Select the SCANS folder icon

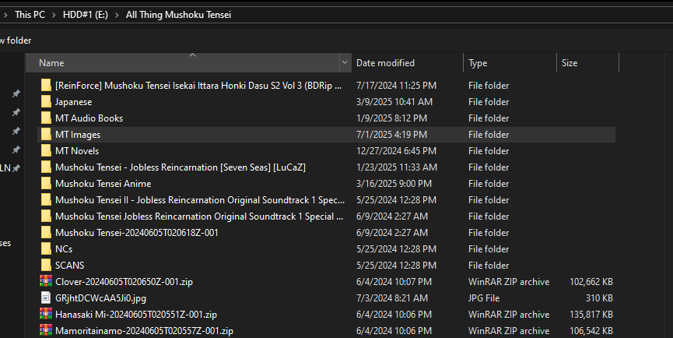tap(46, 265)
